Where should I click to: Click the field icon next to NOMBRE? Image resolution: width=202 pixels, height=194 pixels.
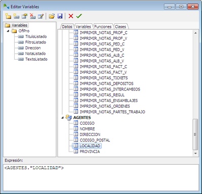tap(76, 129)
